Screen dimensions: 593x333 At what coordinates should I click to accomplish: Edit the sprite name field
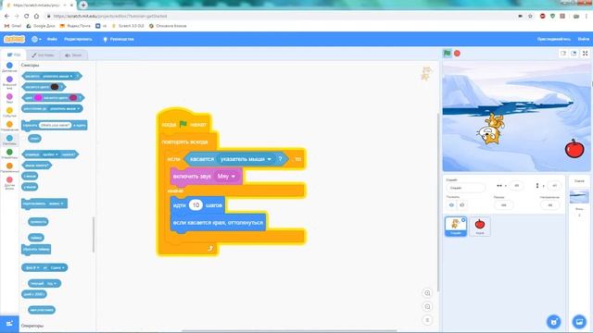click(x=465, y=188)
